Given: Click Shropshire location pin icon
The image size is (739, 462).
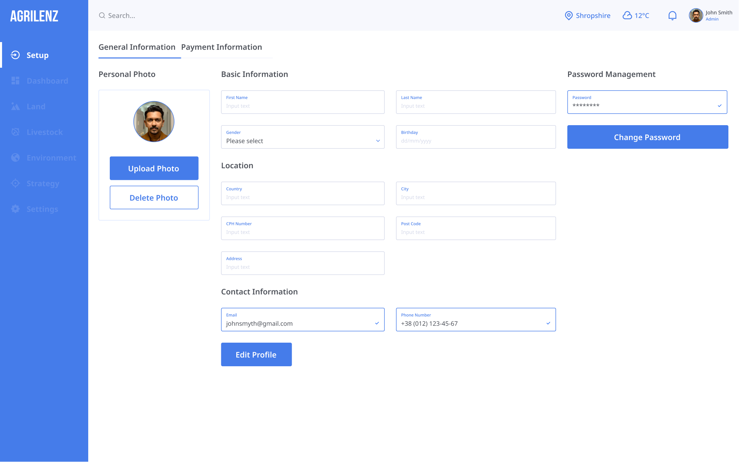Looking at the screenshot, I should click(x=568, y=16).
